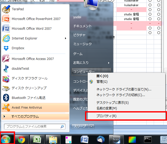167x144 pixels.
Task: Click the スリープ button
Action: point(80,127)
